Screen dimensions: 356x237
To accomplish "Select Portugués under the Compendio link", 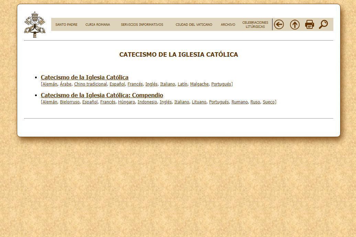I will 219,102.
